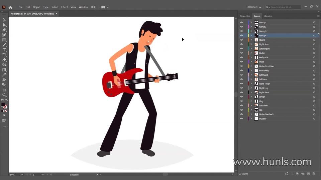Screen dimensions: 321x180
Task: Choose the Type tool
Action: (4, 50)
